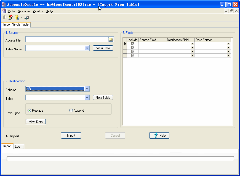Click the greyed login user icon
The height and width of the screenshot is (176, 240).
[x=4, y=17]
